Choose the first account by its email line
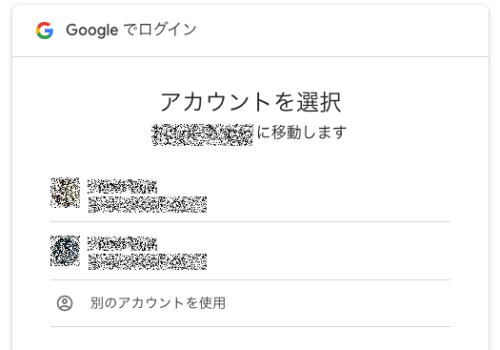 [148, 205]
